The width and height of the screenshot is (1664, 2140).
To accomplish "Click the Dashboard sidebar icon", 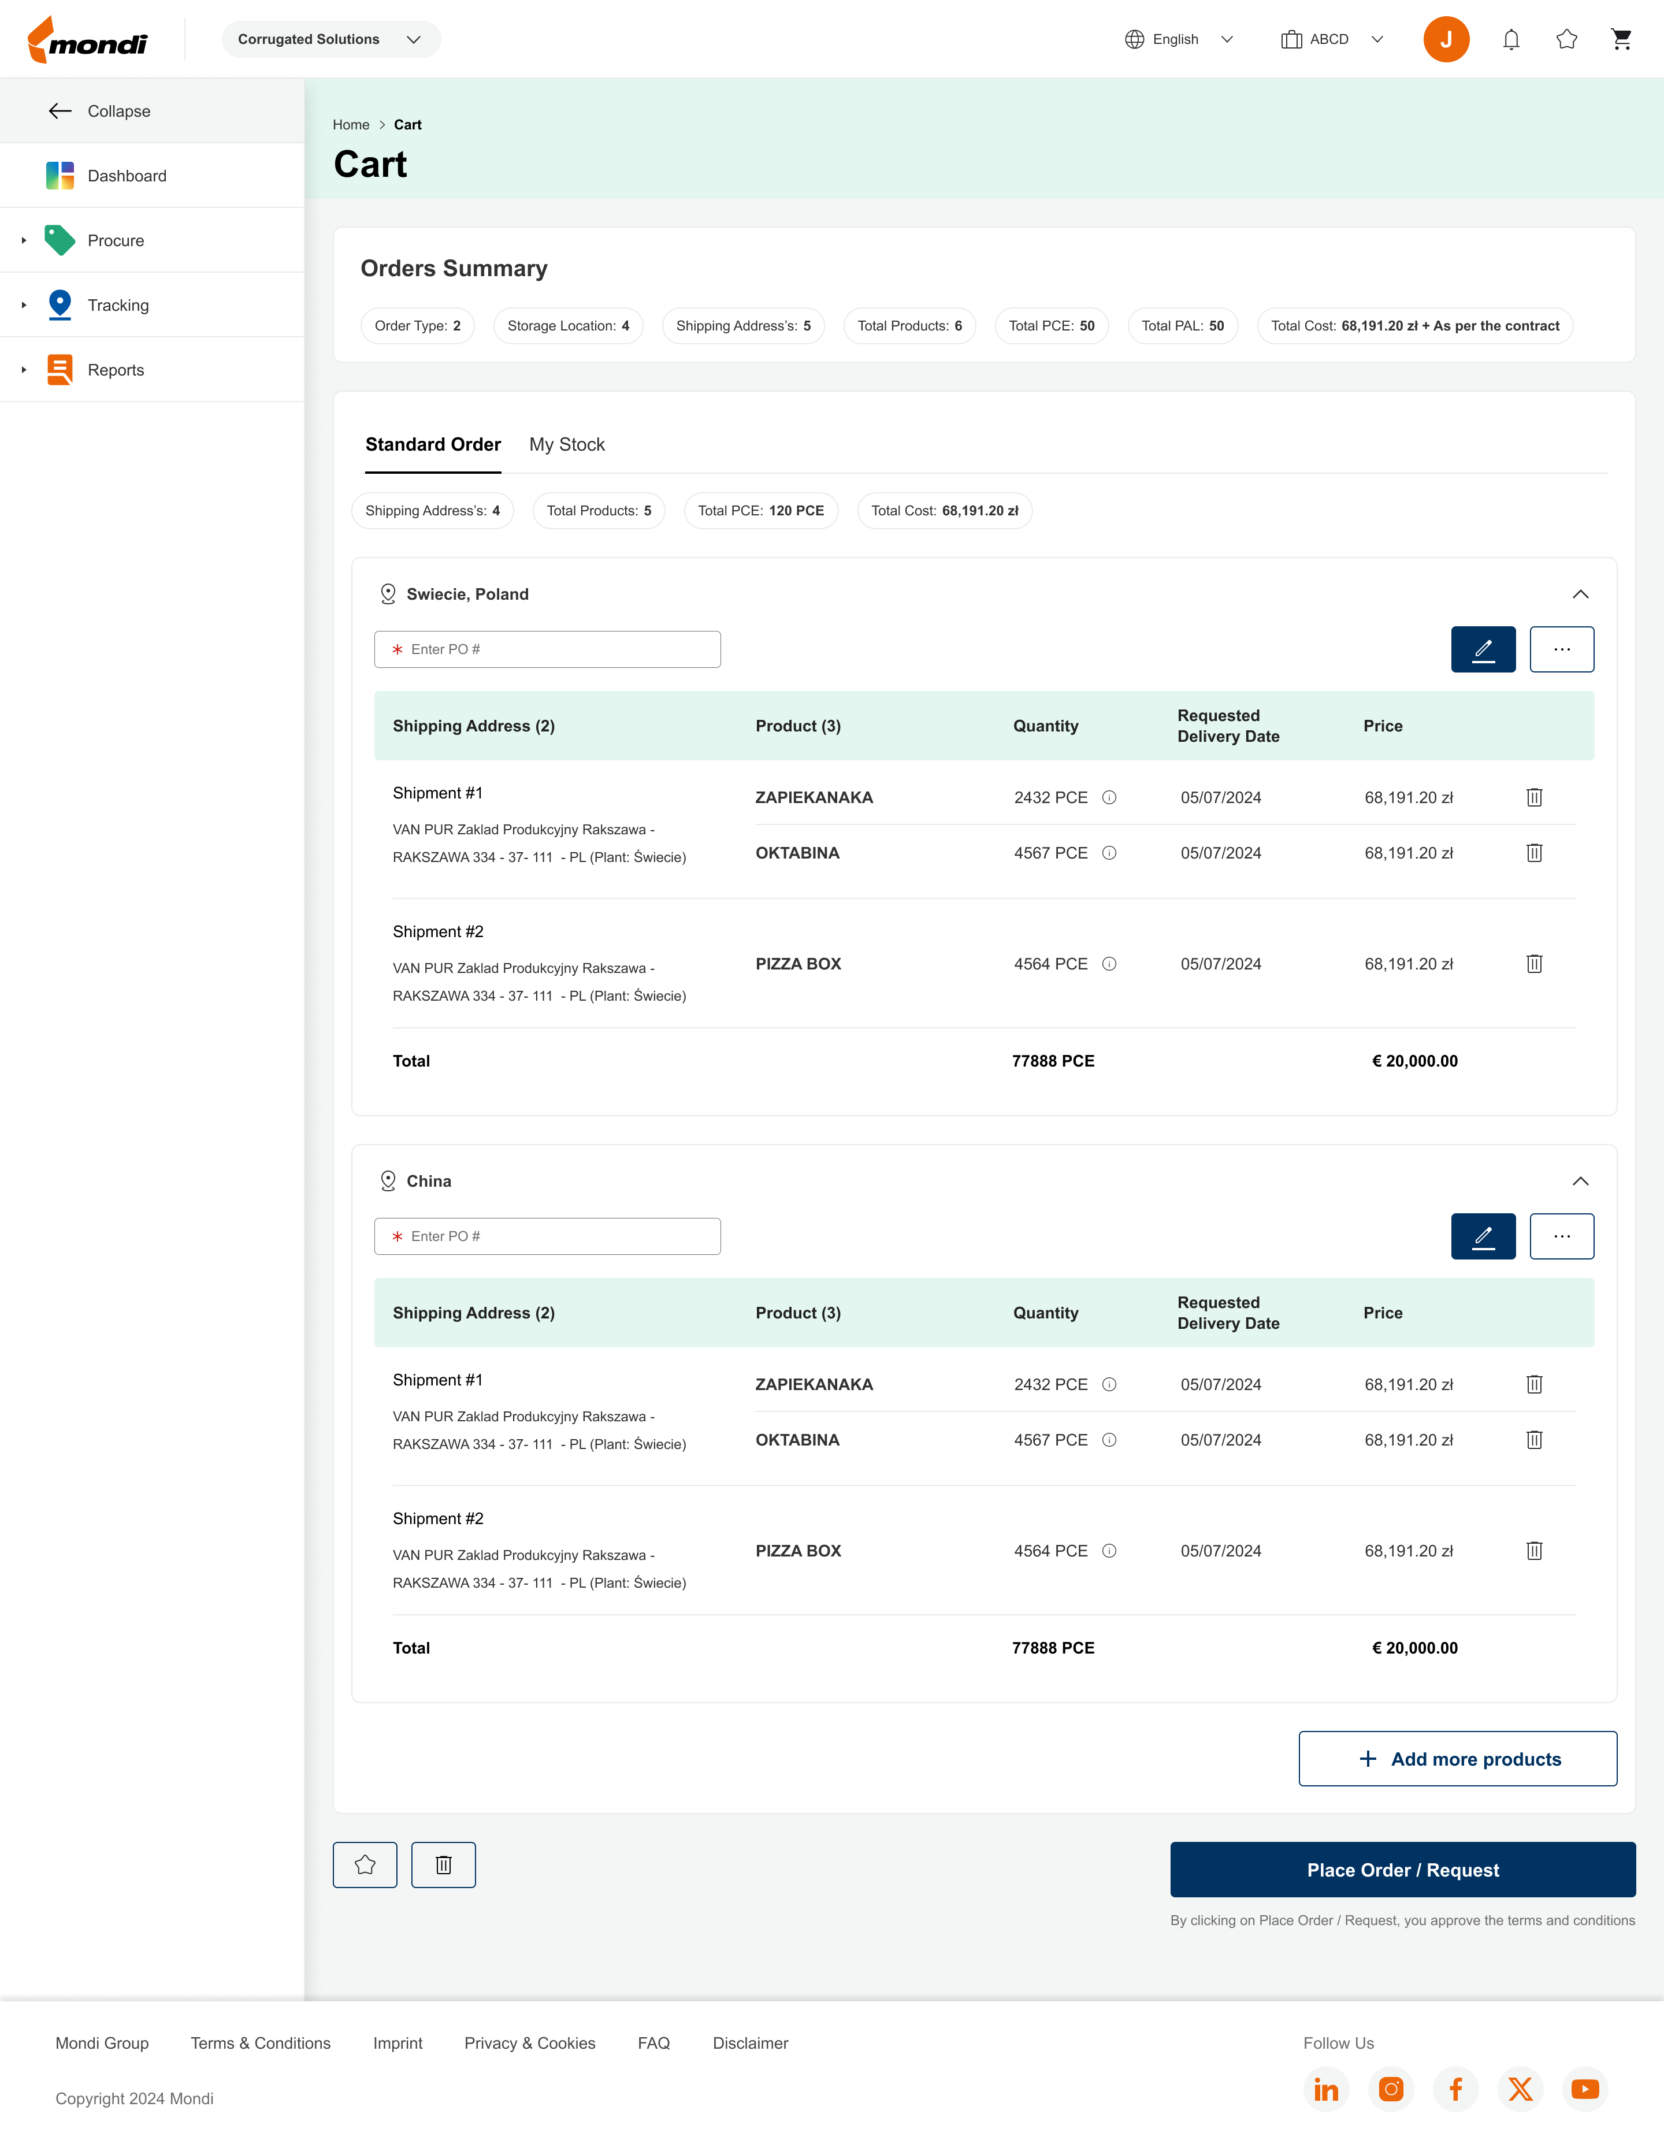I will [60, 176].
